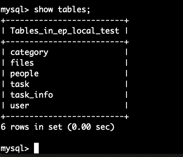Click the 'show tables;' command text
This screenshot has width=183, height=157.
pos(62,10)
